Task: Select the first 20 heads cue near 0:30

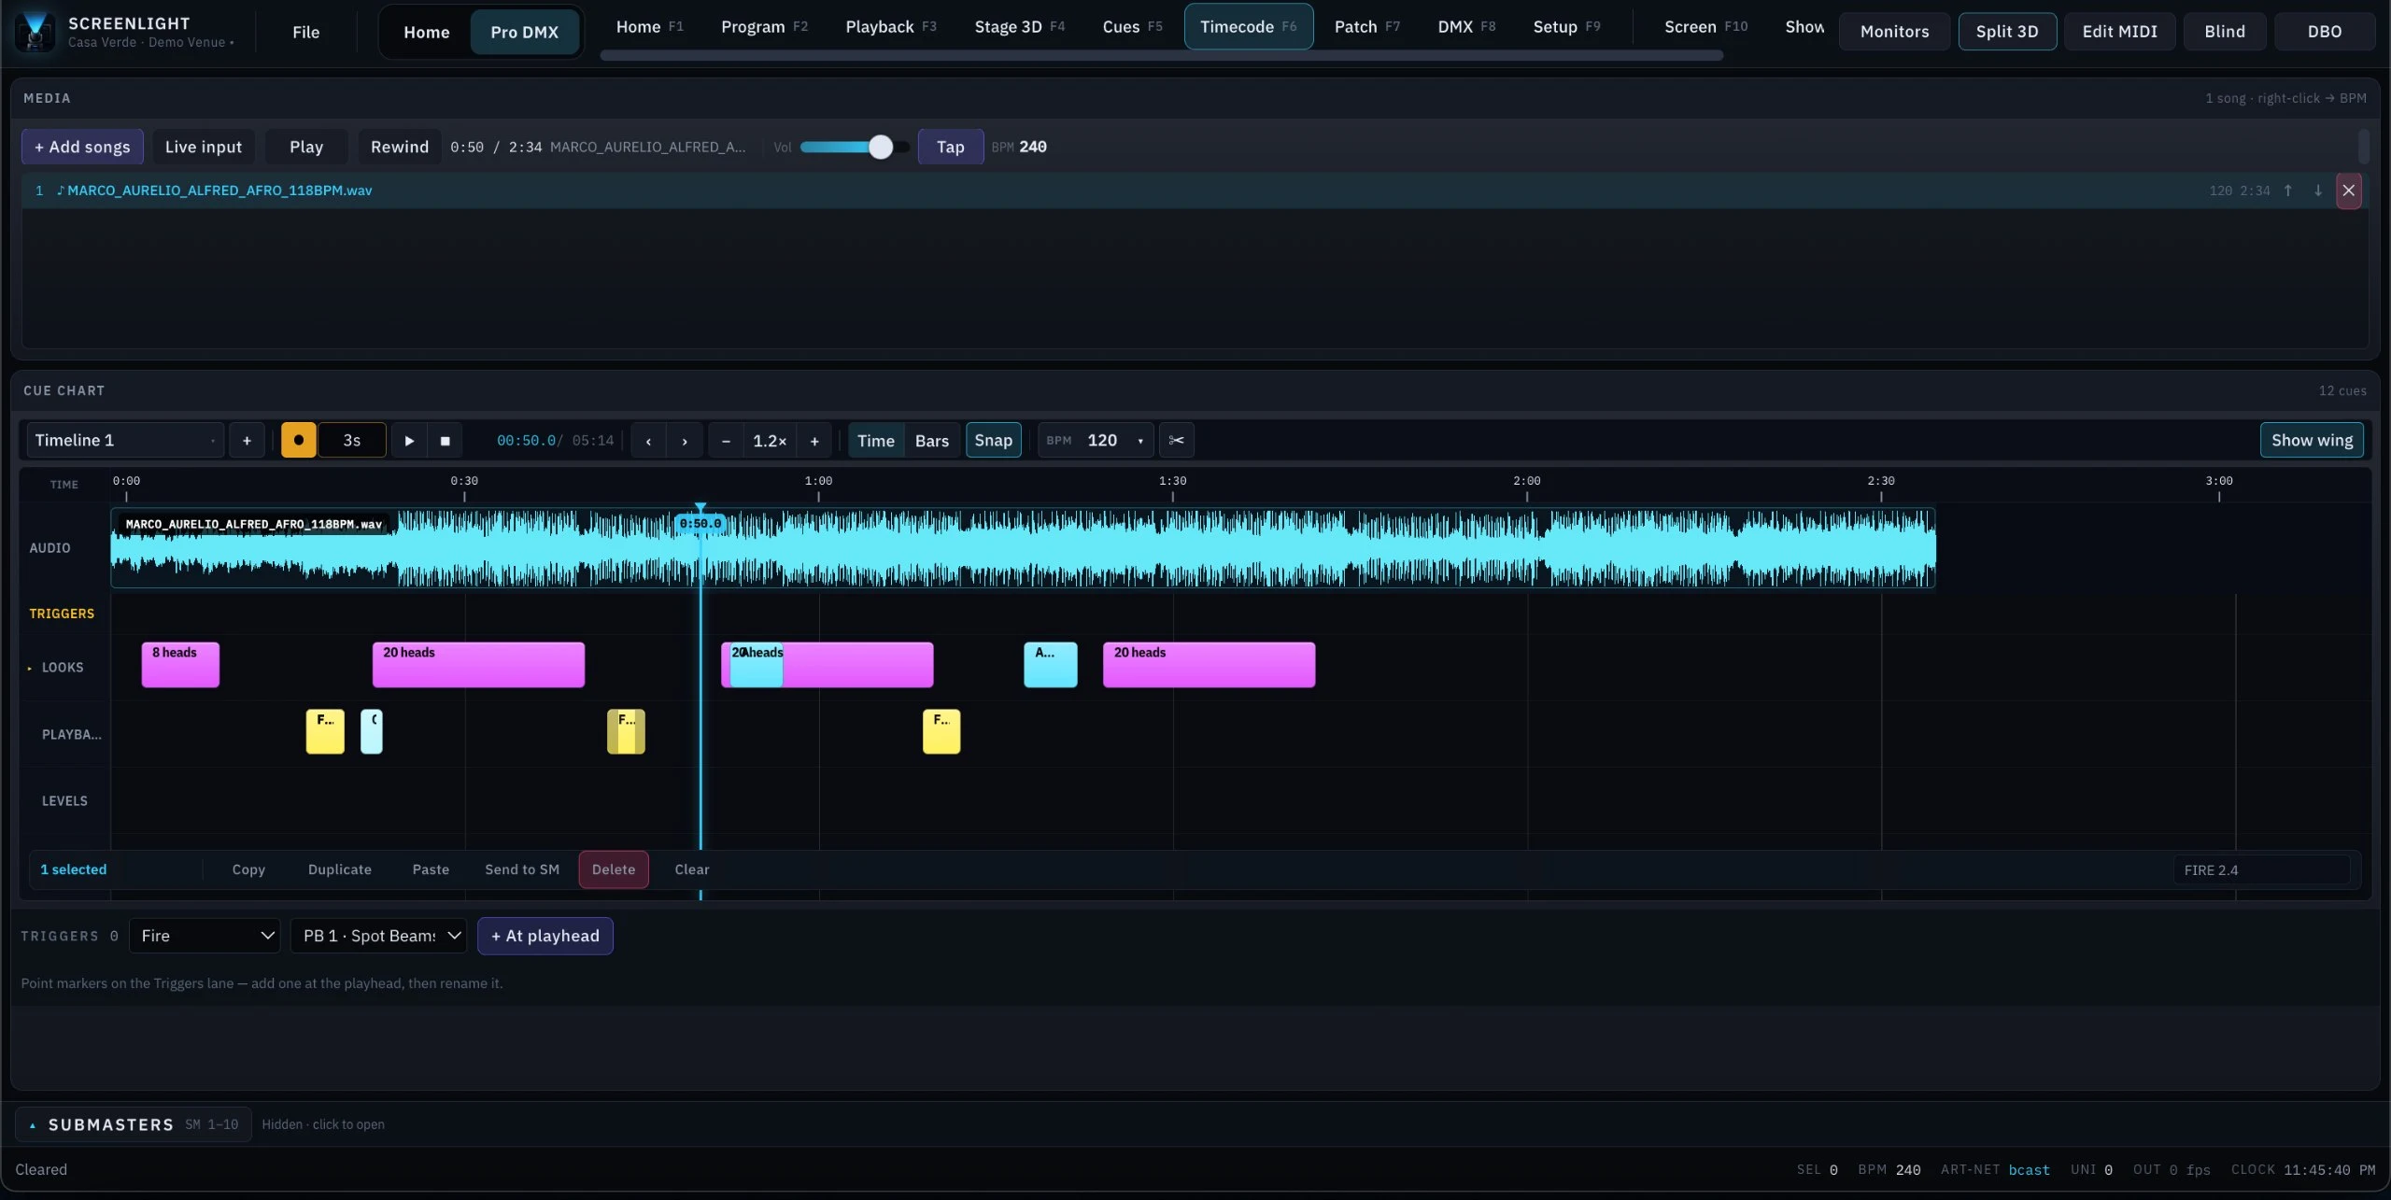Action: [478, 665]
